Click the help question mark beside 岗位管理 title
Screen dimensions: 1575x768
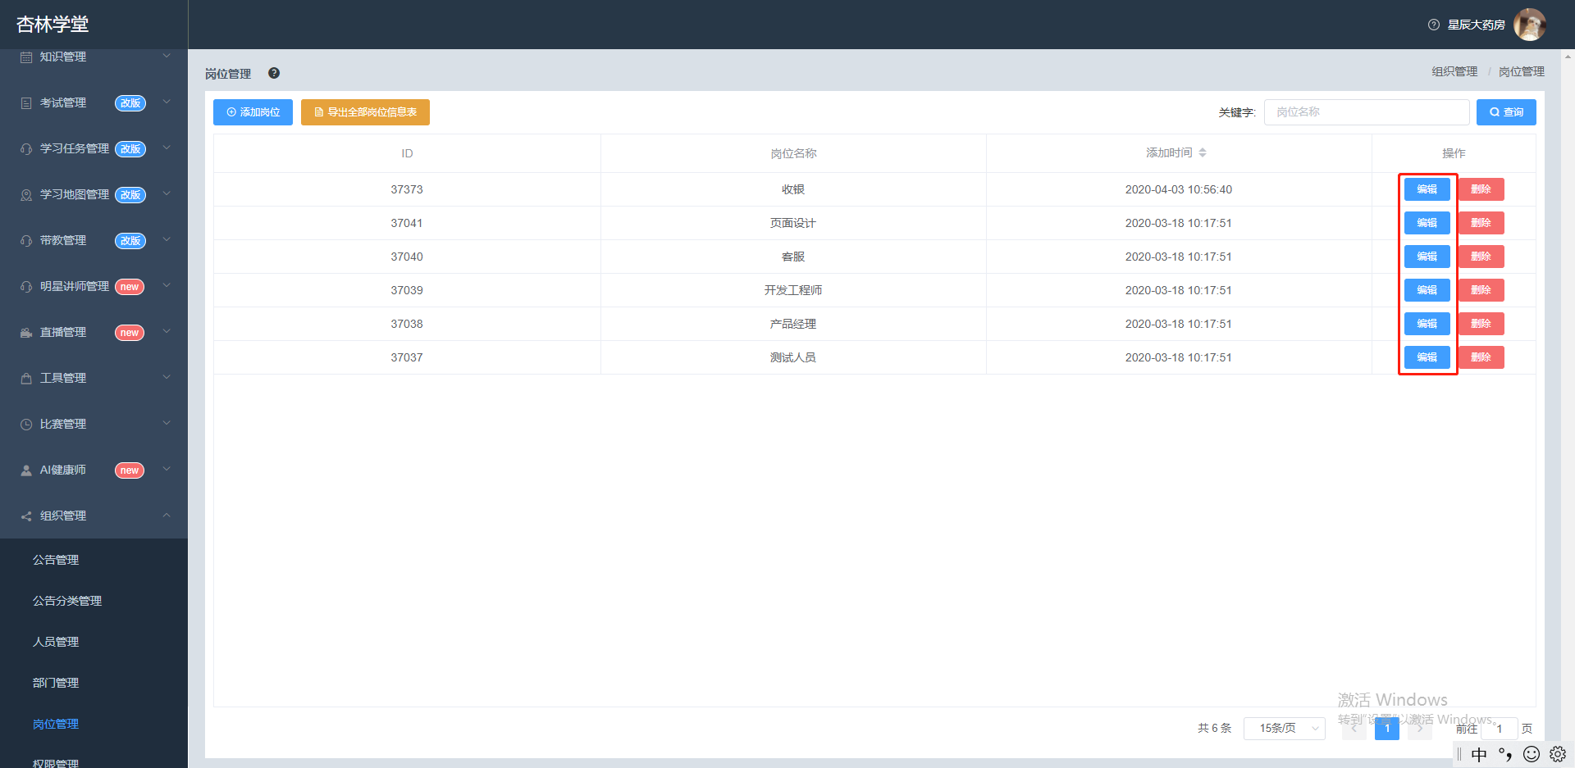tap(274, 73)
